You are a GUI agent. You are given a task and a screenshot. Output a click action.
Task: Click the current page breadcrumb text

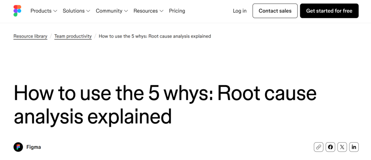(x=155, y=36)
